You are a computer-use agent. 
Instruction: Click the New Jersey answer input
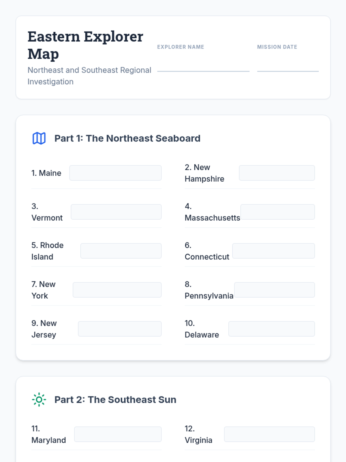(120, 329)
